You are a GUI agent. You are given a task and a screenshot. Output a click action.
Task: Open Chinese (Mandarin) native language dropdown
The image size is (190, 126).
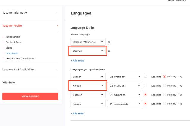click(88, 42)
